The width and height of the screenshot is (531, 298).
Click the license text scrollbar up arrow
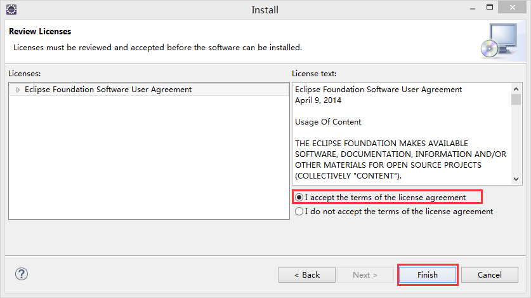[516, 89]
